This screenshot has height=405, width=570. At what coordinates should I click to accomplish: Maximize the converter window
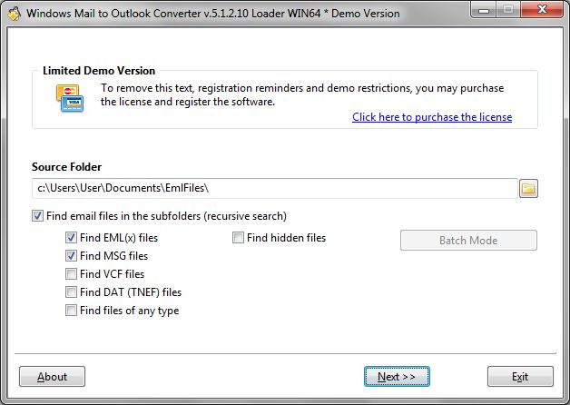[x=507, y=11]
